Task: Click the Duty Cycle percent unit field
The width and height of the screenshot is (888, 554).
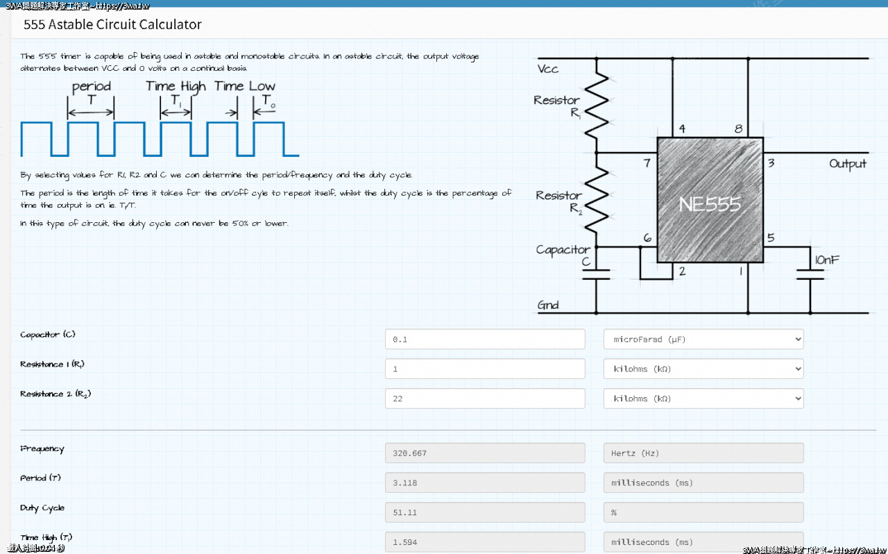Action: [x=703, y=512]
